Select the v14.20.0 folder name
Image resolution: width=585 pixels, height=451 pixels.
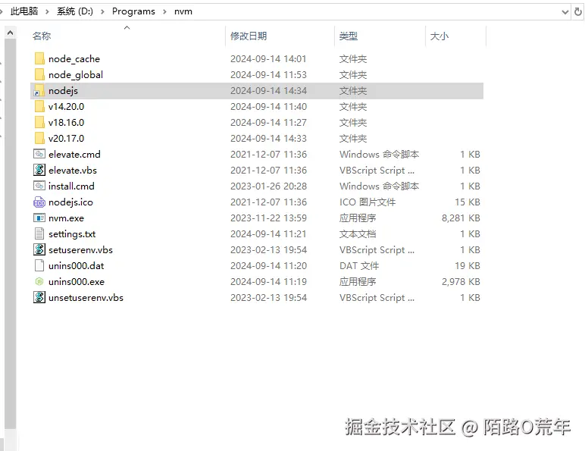point(66,107)
